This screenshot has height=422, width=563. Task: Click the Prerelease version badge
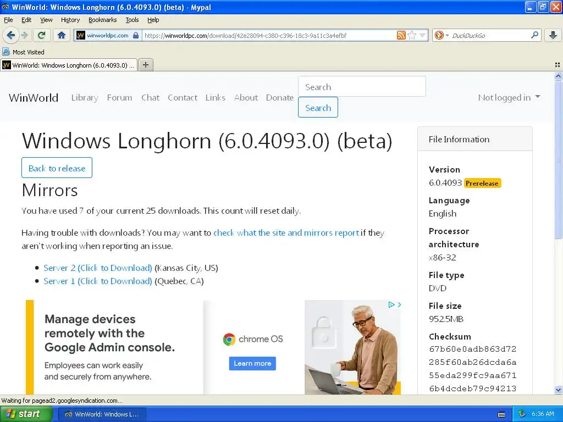click(x=482, y=183)
